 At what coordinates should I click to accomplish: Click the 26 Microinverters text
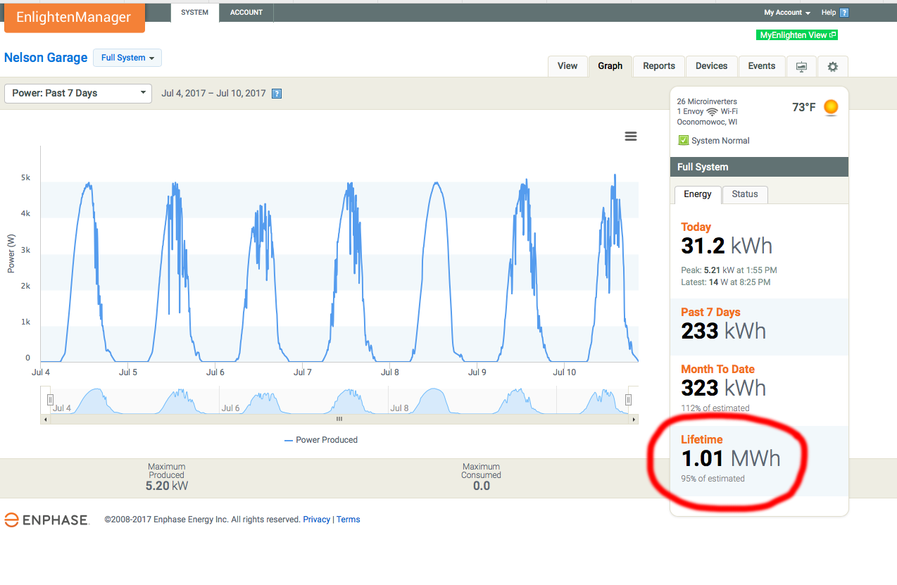tap(707, 101)
